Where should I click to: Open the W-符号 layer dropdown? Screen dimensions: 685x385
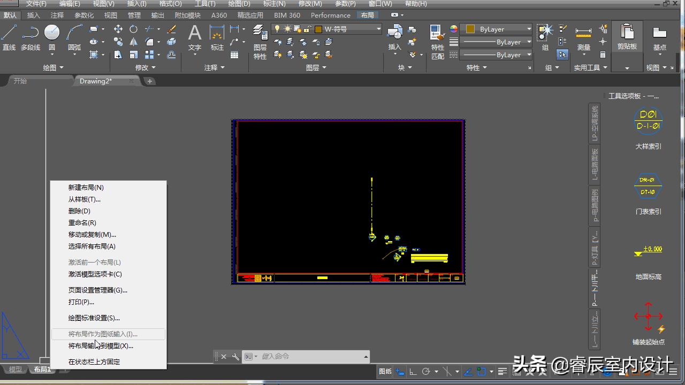(x=378, y=29)
